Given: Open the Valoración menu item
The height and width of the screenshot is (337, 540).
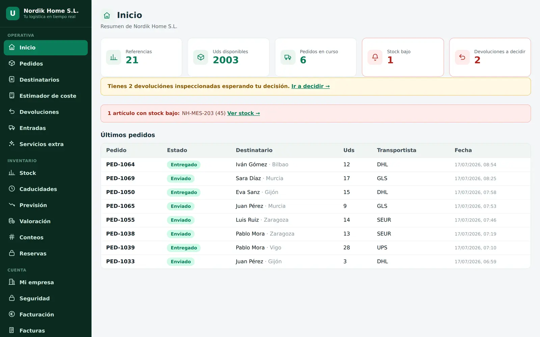Looking at the screenshot, I should [46, 221].
